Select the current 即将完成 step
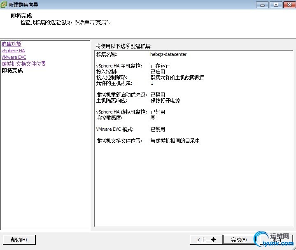296x250 pixels. point(12,70)
